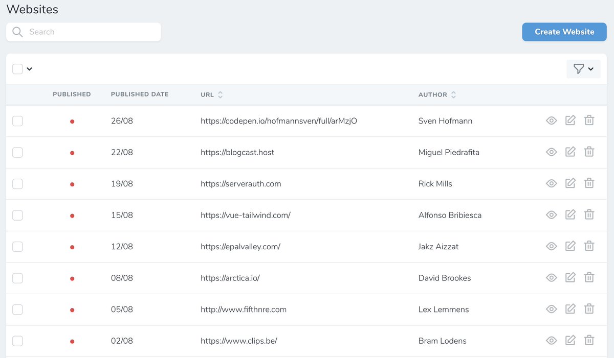614x358 pixels.
Task: Tick the select-all checkbox above the table
Action: coord(17,69)
